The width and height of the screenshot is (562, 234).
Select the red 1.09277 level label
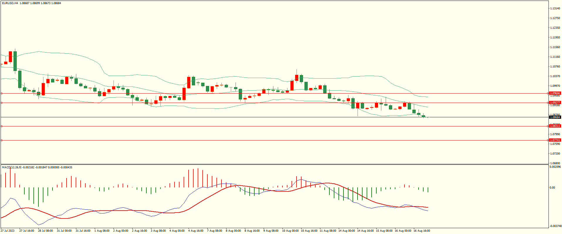tap(555, 103)
